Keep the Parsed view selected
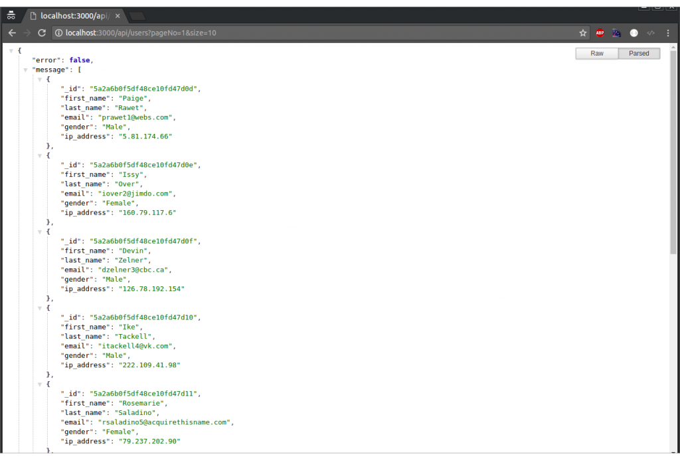Screen dimensions: 680x460 pyautogui.click(x=638, y=53)
